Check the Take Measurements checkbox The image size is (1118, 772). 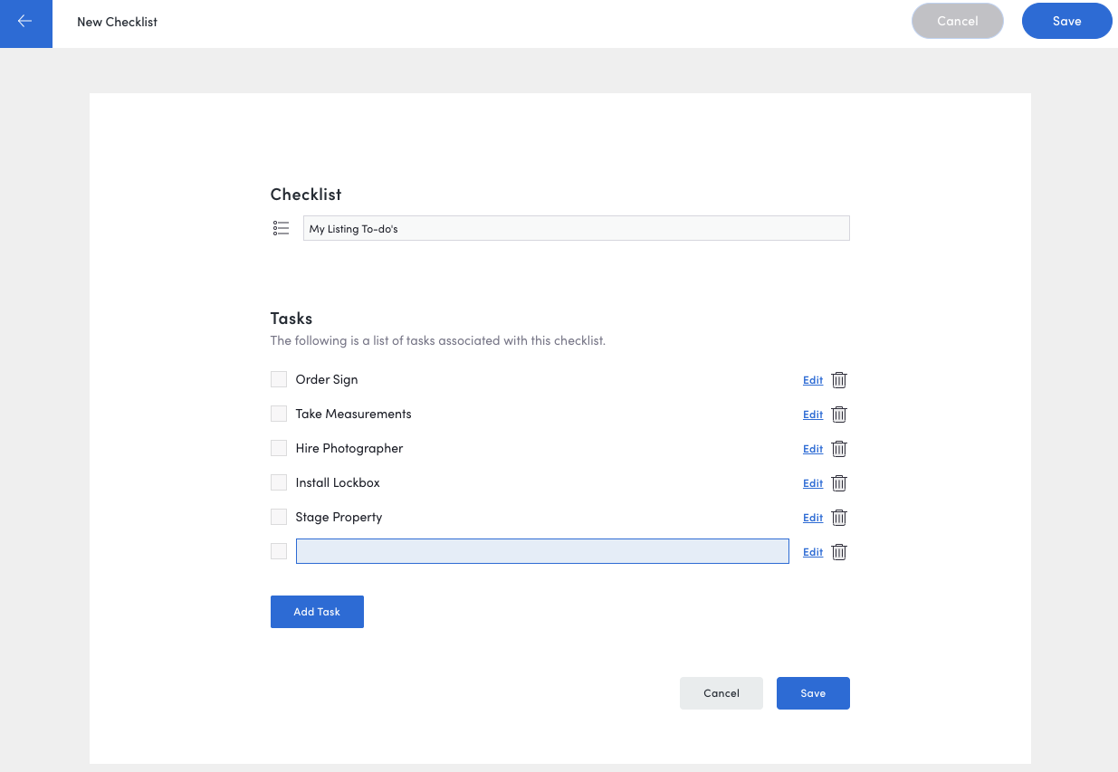(279, 414)
